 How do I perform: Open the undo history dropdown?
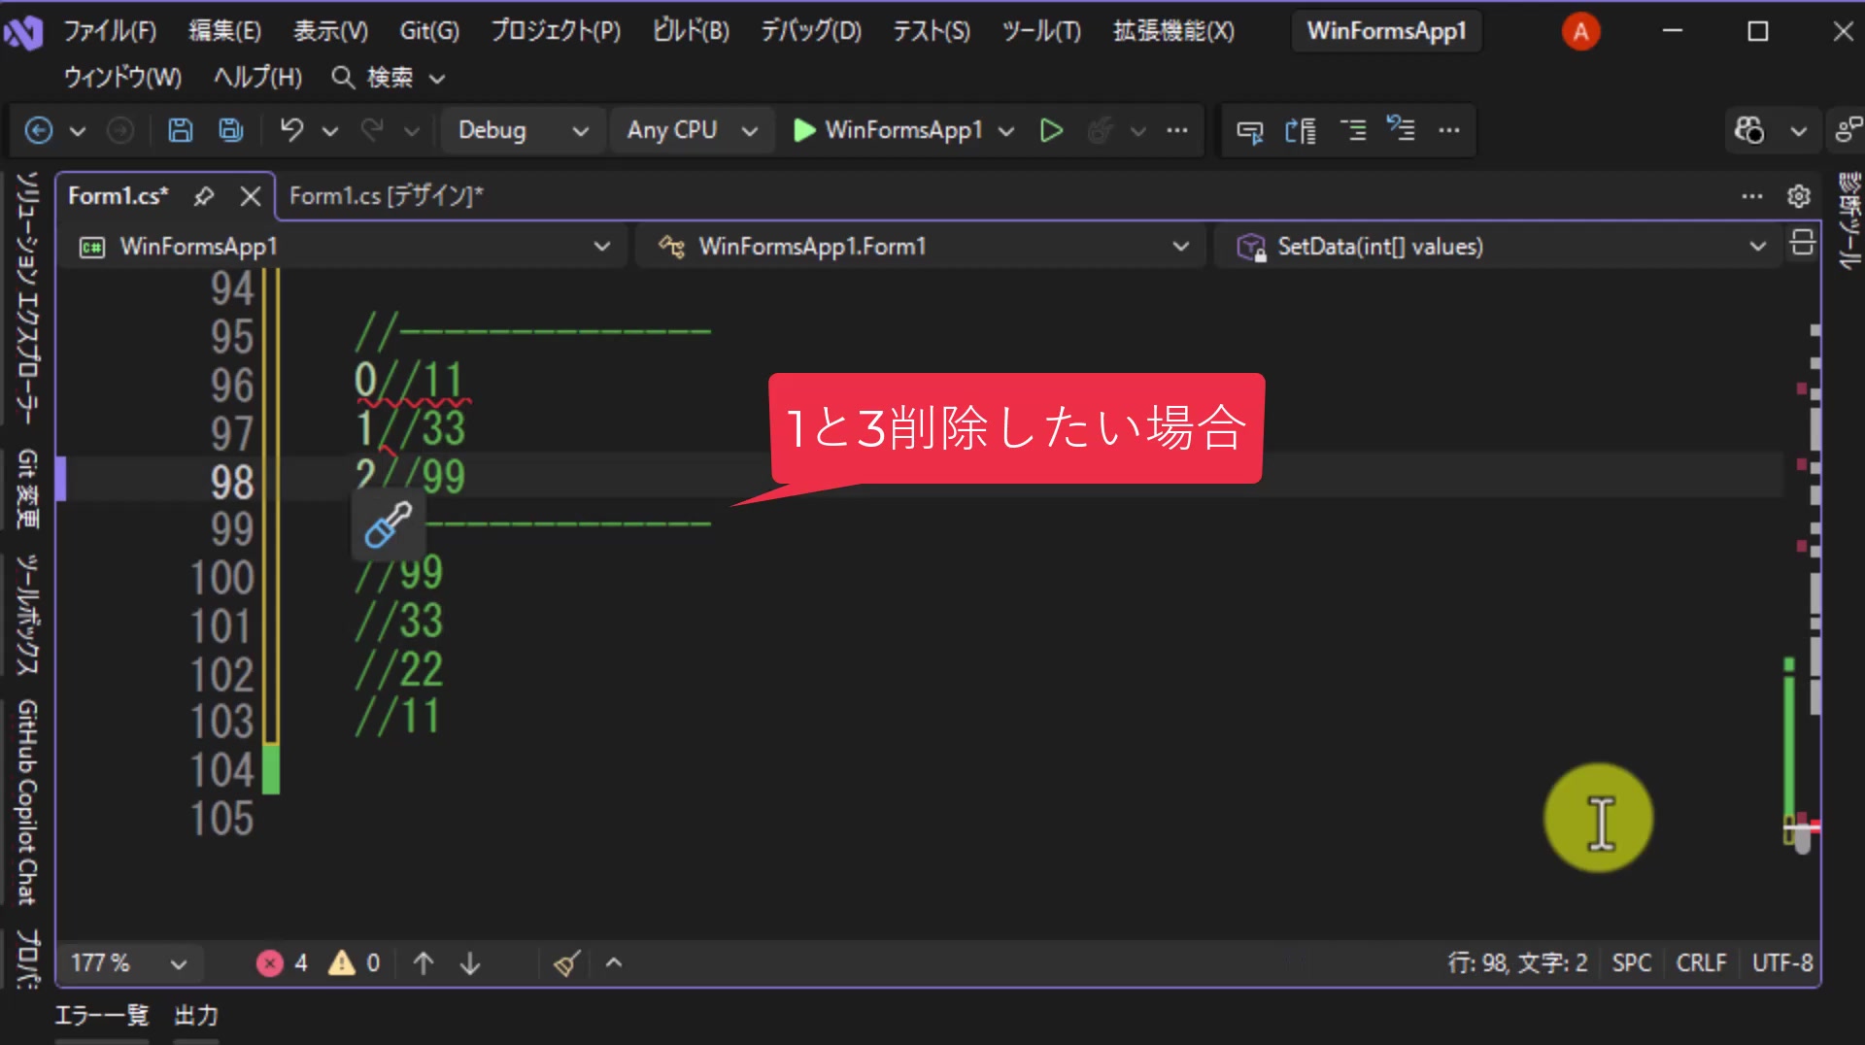[x=330, y=131]
